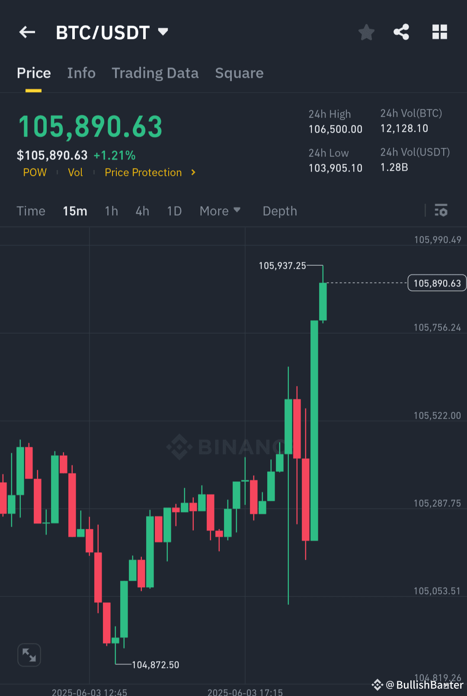The image size is (467, 696).
Task: Tap the back arrow to exit the chart
Action: (27, 32)
